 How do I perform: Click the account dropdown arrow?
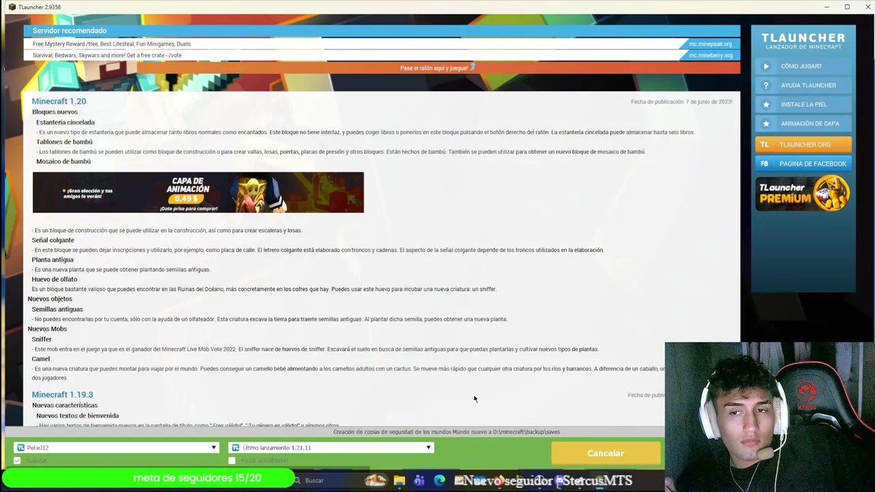213,448
